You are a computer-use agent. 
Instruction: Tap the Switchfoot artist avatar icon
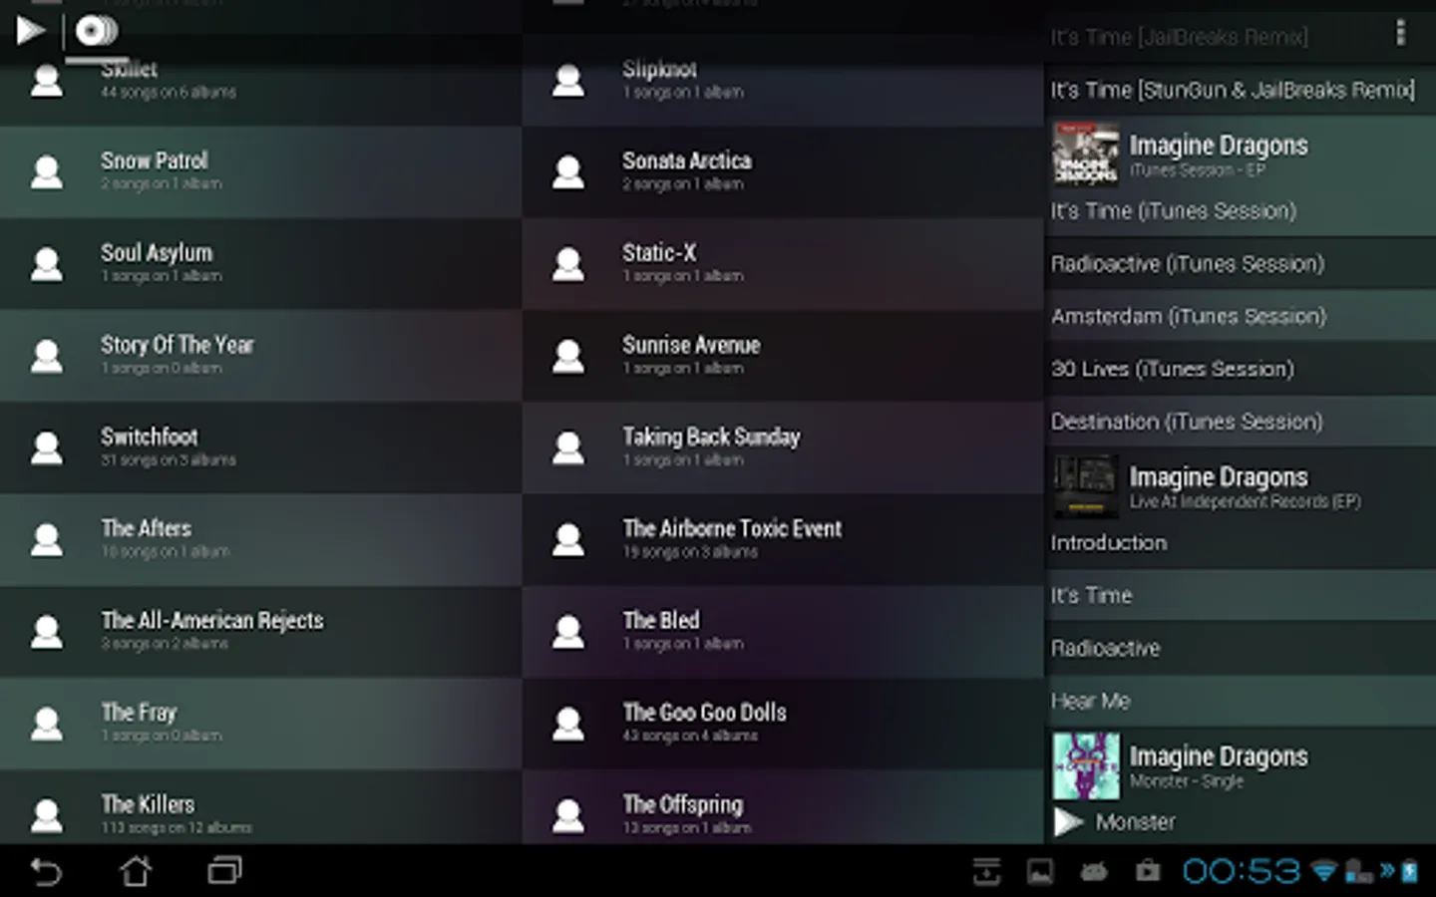(x=46, y=448)
